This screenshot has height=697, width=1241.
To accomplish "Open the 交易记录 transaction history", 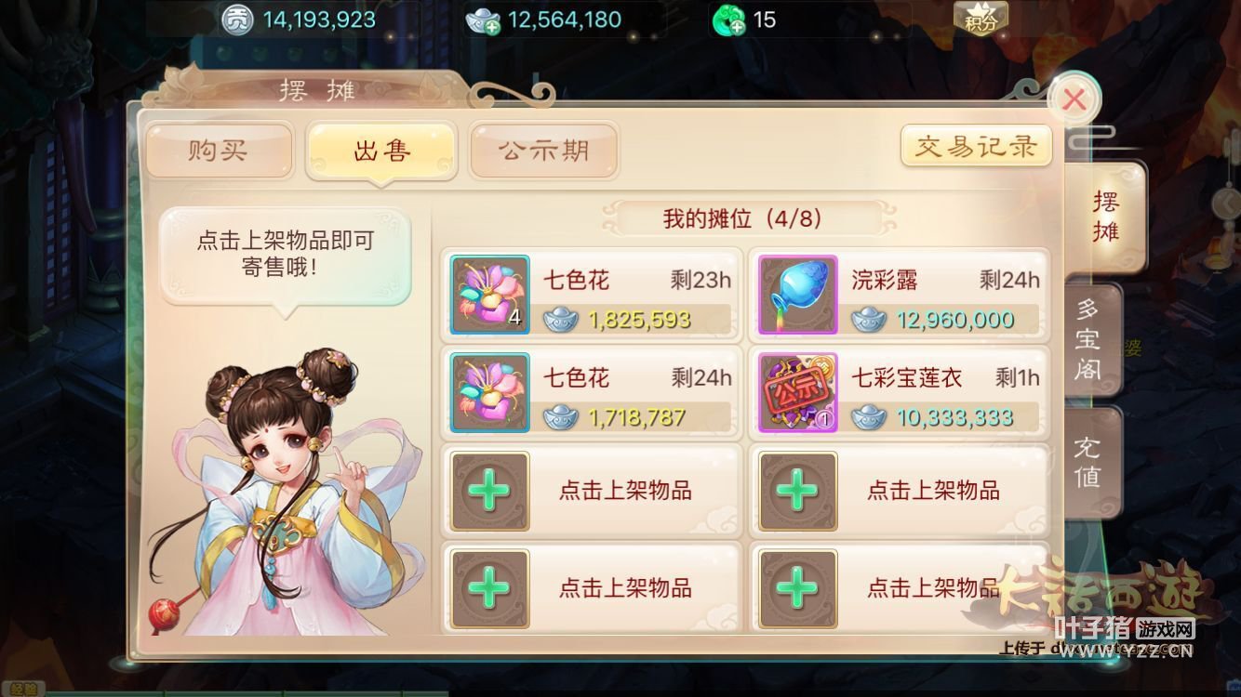I will (976, 147).
